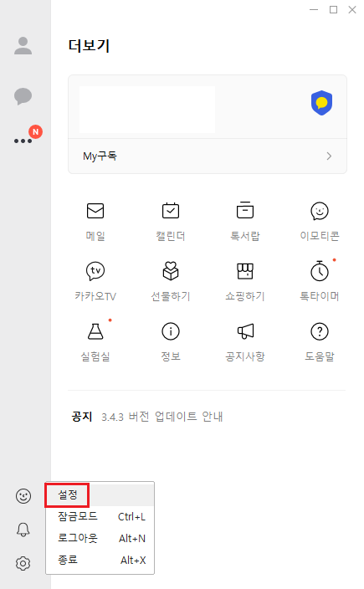Open 정보 info icon

pyautogui.click(x=171, y=331)
